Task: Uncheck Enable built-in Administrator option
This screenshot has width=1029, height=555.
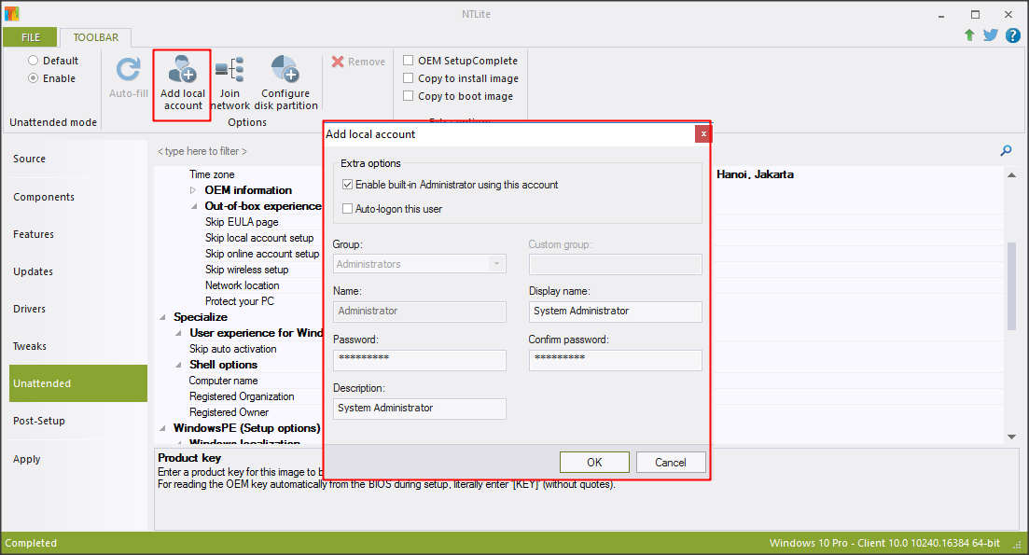Action: 348,185
